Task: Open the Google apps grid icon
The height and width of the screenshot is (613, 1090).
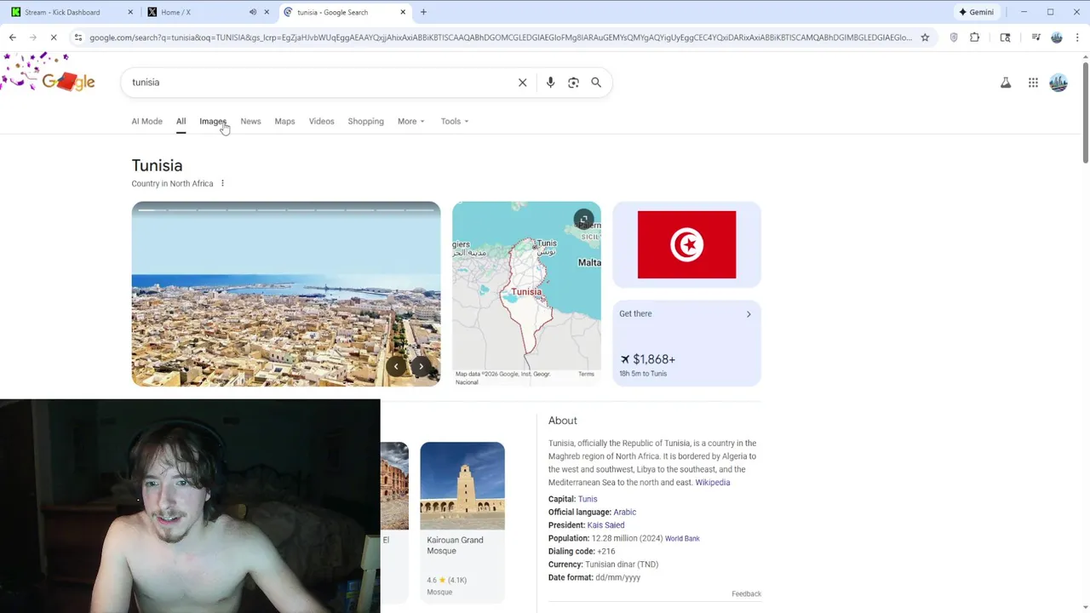Action: pos(1033,83)
